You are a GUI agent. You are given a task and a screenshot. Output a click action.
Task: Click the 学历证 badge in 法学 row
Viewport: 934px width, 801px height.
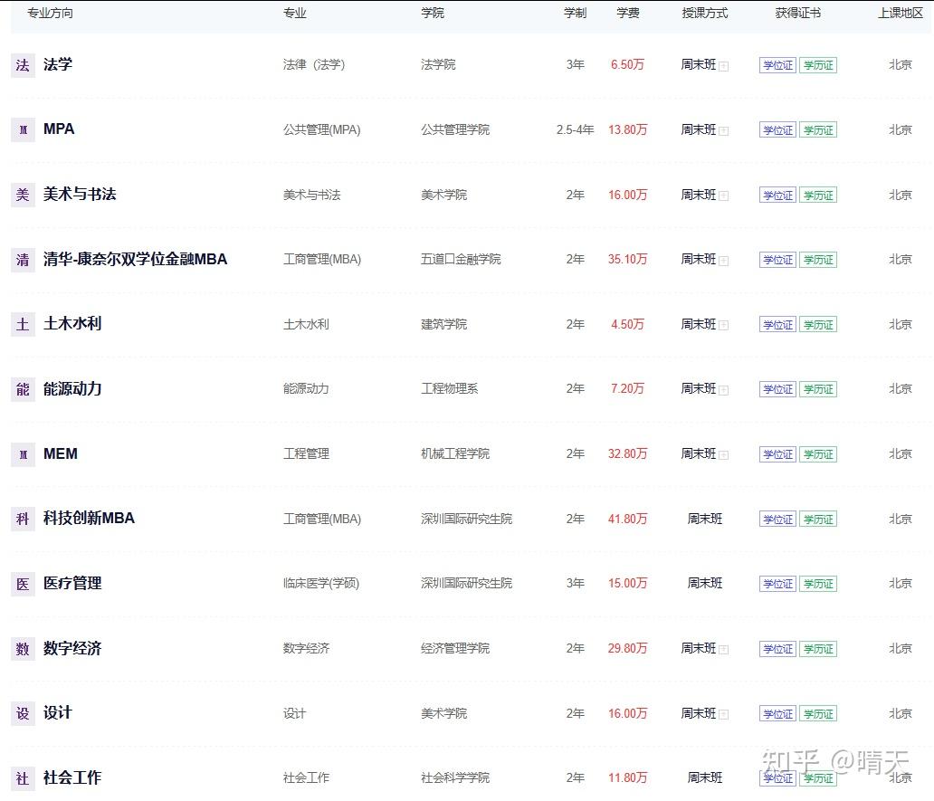click(818, 65)
